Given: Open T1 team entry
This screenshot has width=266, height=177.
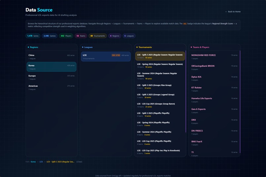Looking at the screenshot, I should (x=214, y=154).
